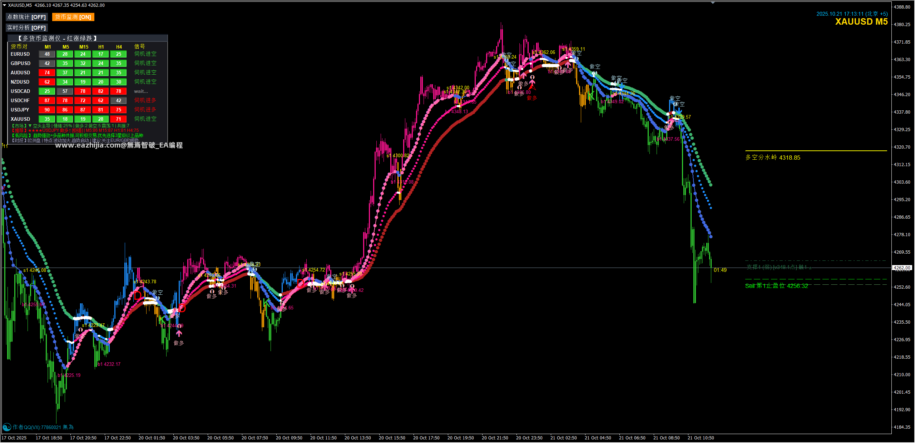Select the GBPUSD row label

[x=20, y=64]
